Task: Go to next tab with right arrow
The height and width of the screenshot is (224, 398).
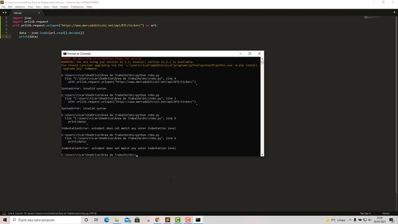Action: click(6, 12)
